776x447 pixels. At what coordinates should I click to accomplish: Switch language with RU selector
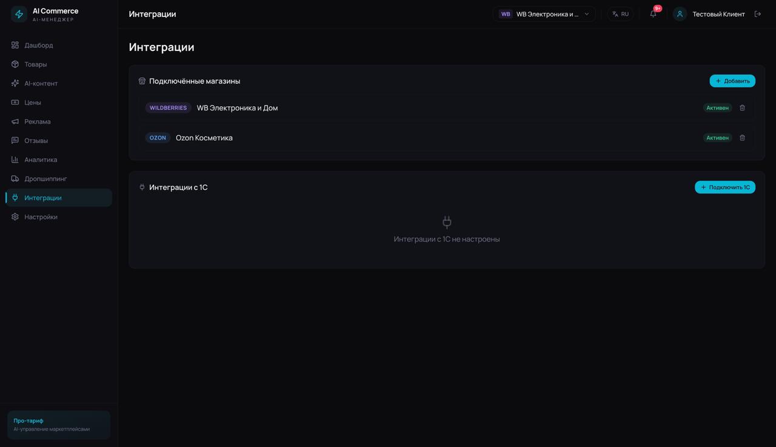[620, 14]
